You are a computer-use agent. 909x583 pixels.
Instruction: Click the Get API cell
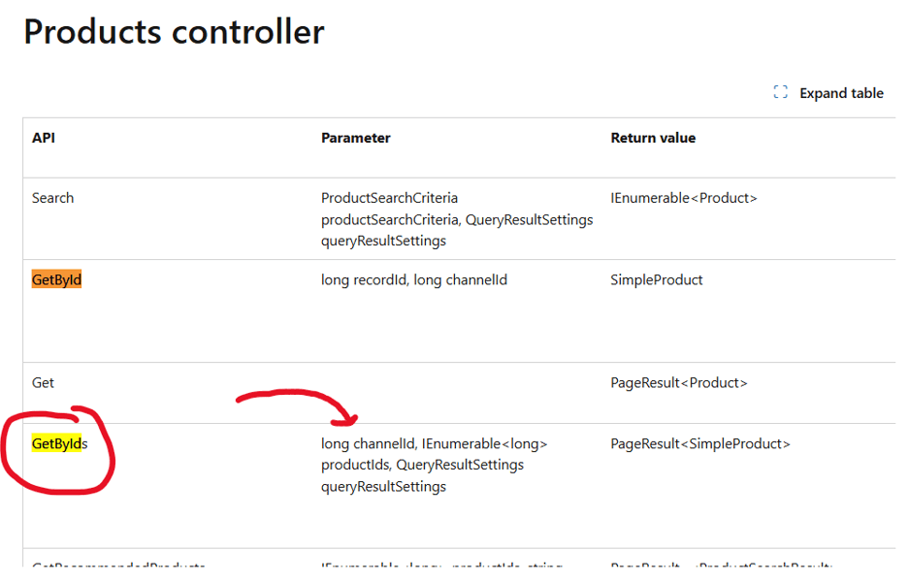[x=43, y=383]
